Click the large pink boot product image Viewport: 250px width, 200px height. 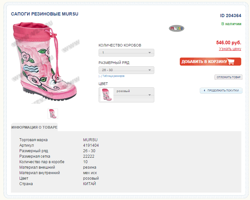click(45, 62)
